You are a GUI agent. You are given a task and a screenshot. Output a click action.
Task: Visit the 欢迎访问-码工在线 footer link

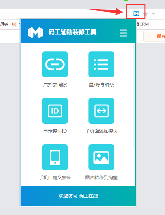(x=78, y=196)
